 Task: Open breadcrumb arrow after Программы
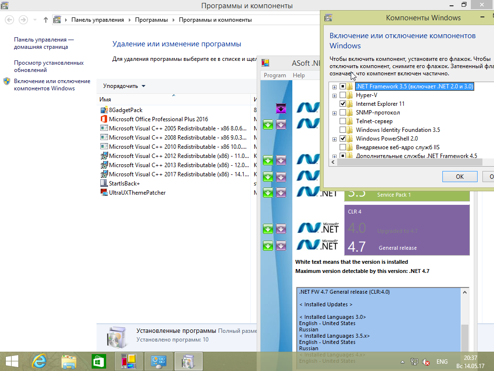(174, 20)
